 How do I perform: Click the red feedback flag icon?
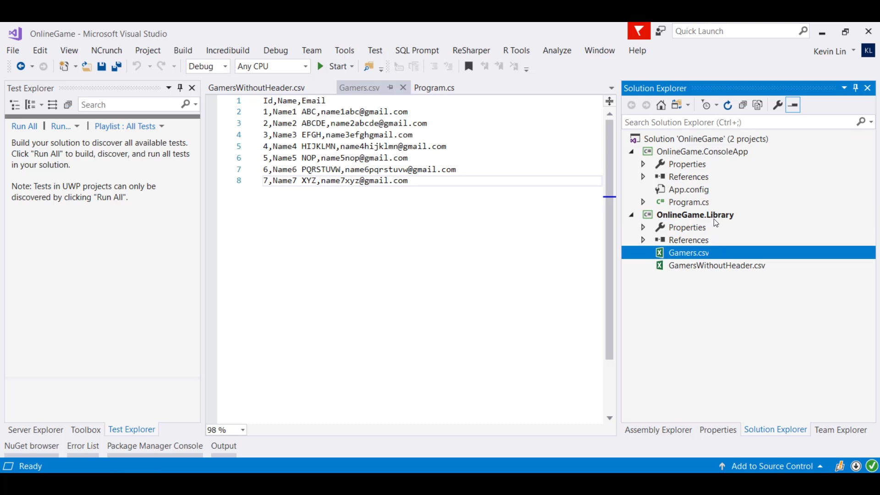click(638, 31)
